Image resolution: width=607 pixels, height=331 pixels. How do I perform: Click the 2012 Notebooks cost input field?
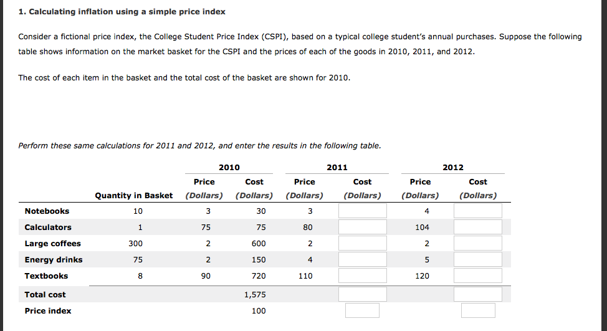pos(478,211)
